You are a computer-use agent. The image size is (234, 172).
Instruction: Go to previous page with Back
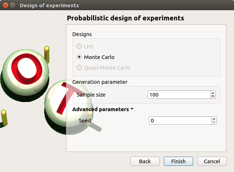point(145,161)
